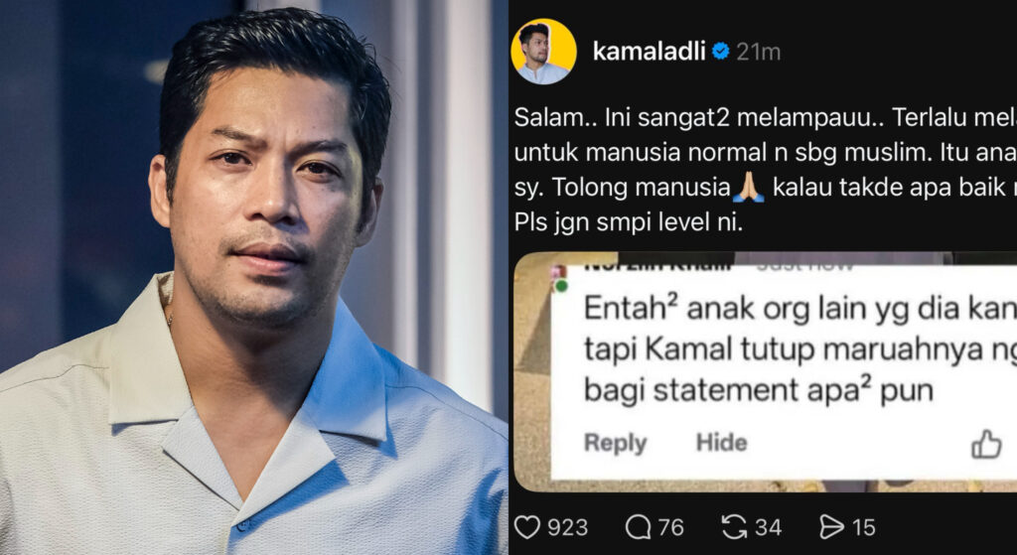Click the Reply link under the comment
The image size is (1017, 555).
(616, 444)
